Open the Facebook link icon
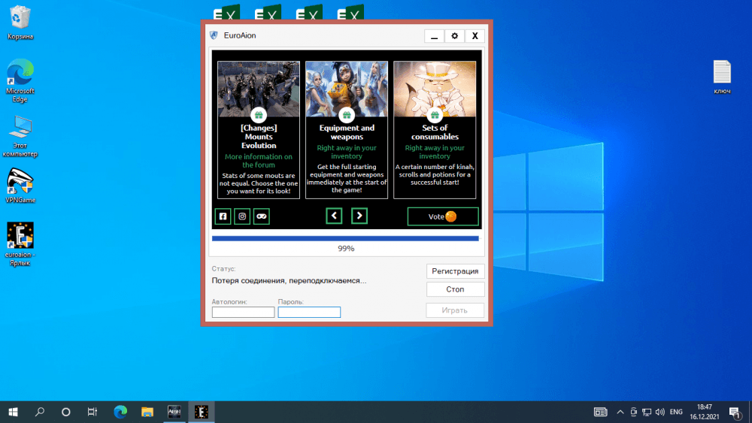The height and width of the screenshot is (423, 752). (x=223, y=216)
